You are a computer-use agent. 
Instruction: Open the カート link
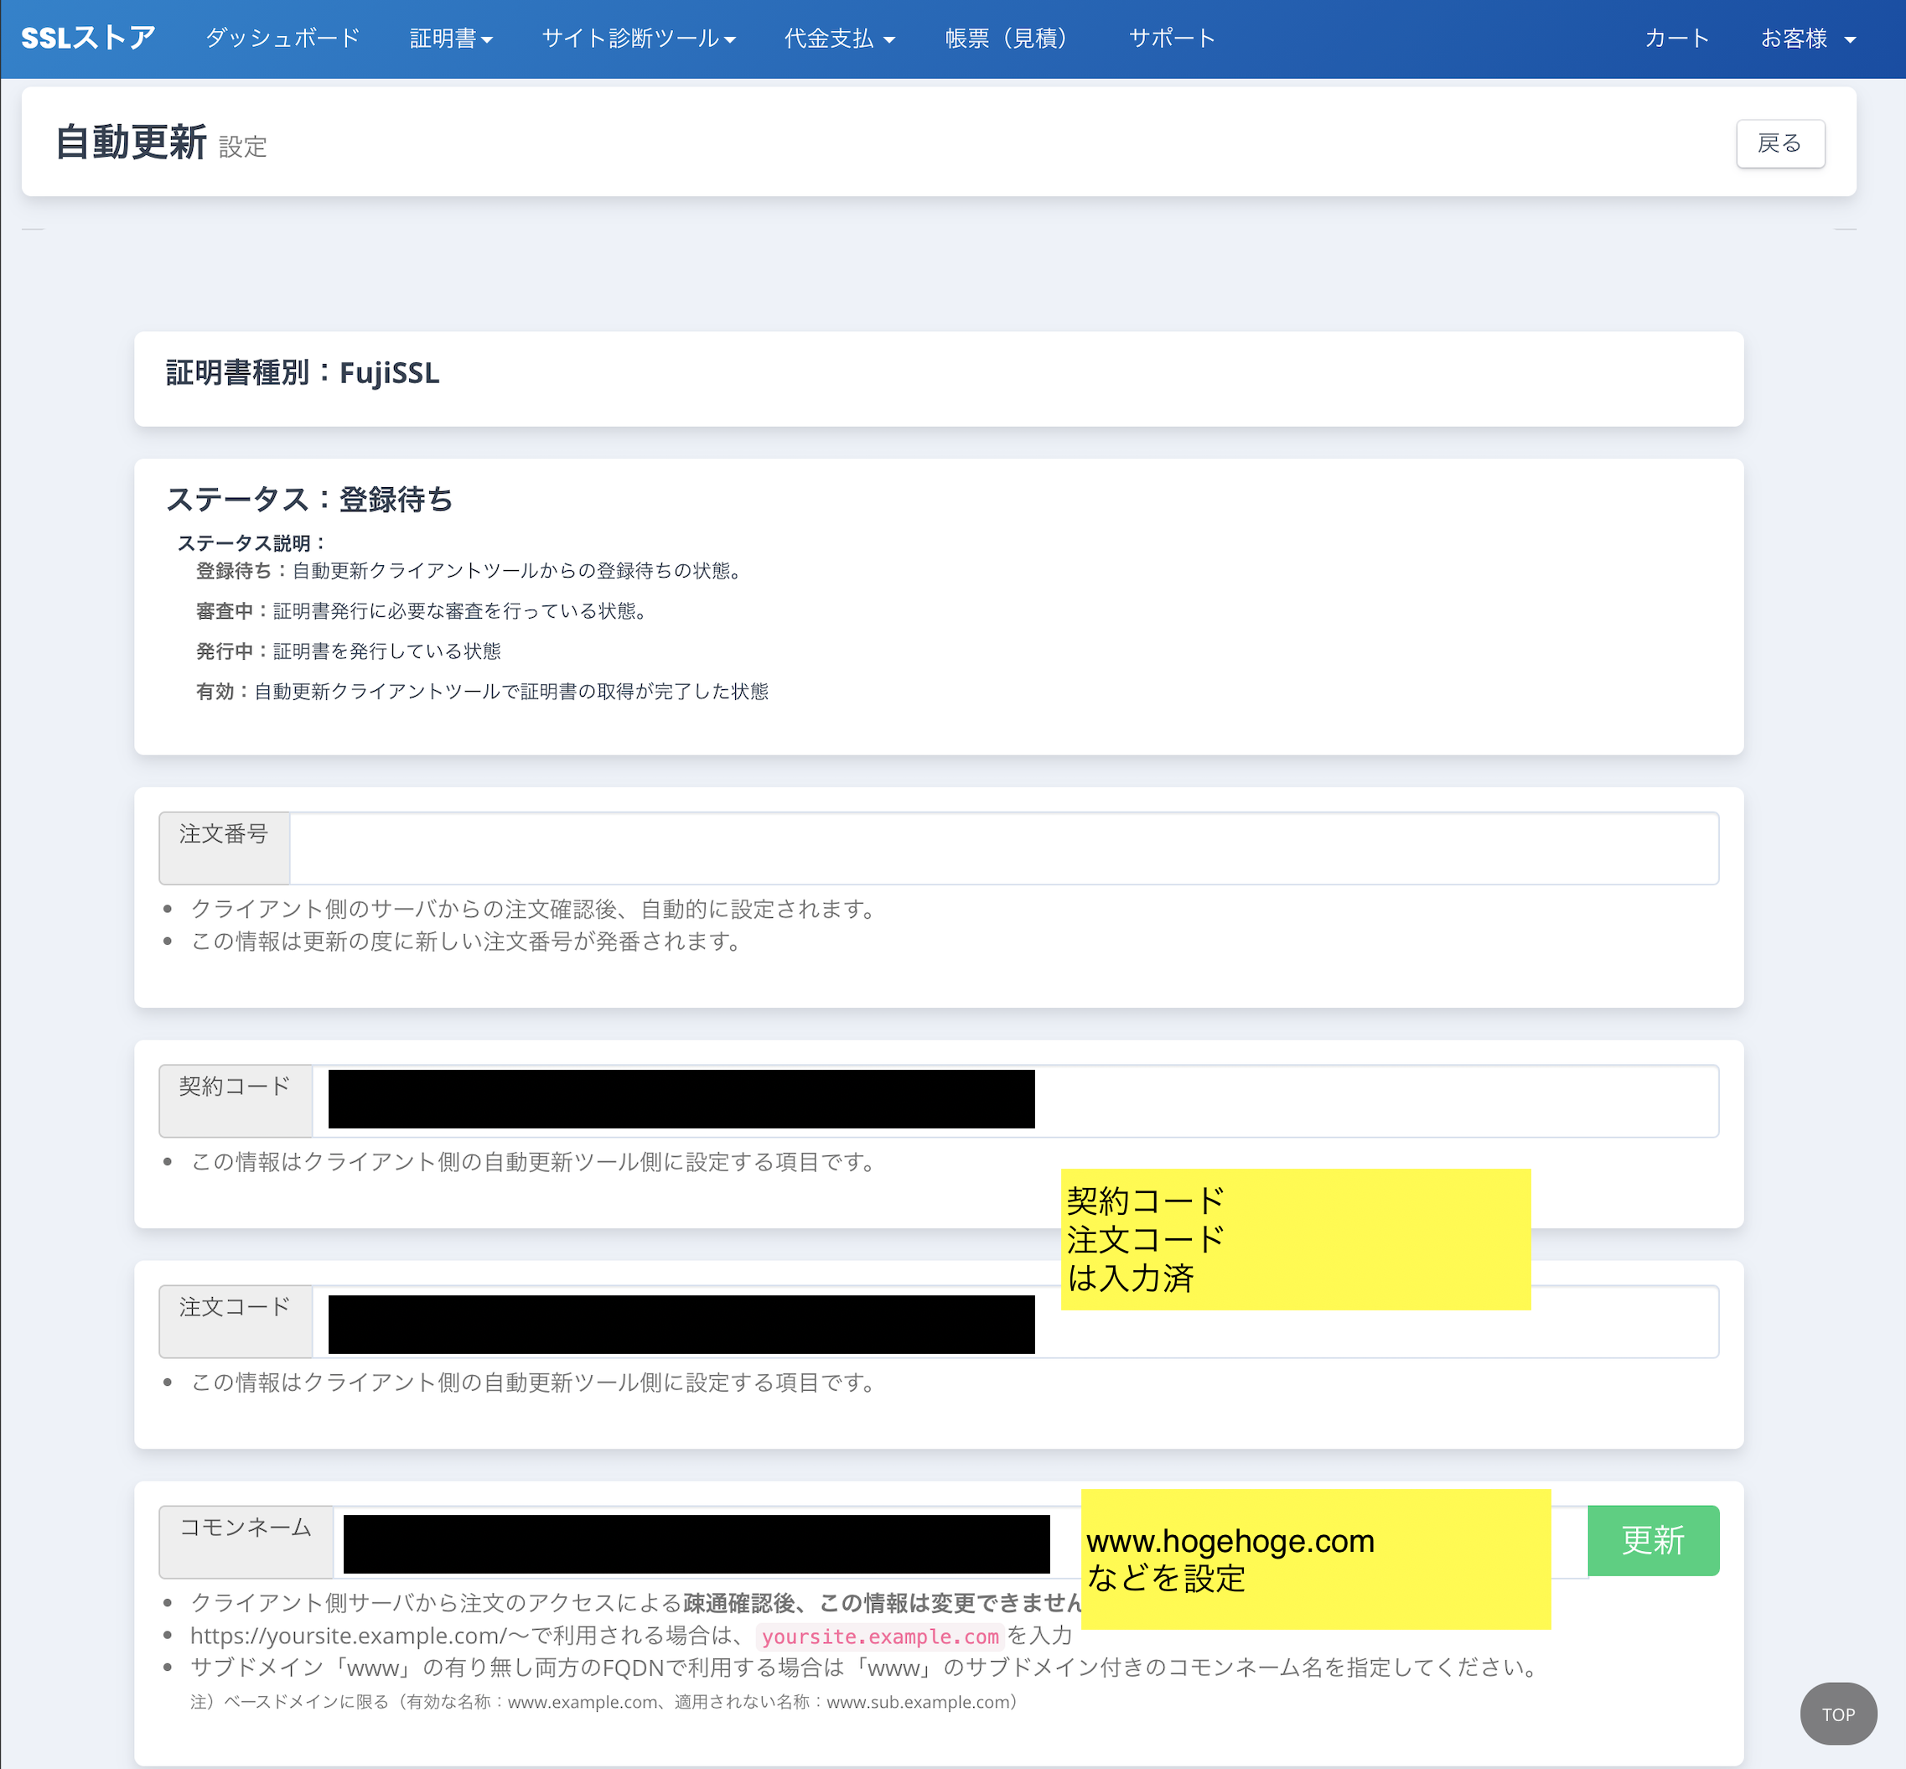(1676, 39)
